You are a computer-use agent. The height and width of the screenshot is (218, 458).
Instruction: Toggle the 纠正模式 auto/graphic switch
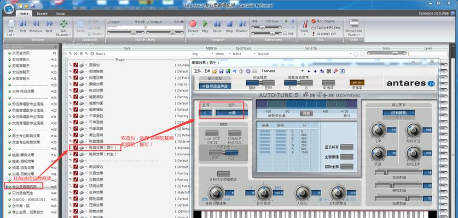(260, 83)
